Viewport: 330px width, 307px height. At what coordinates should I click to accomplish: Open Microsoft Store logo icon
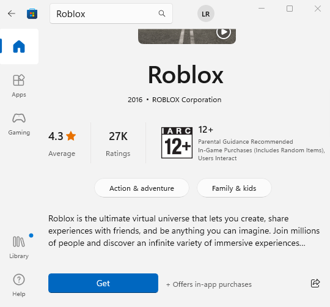coord(32,14)
